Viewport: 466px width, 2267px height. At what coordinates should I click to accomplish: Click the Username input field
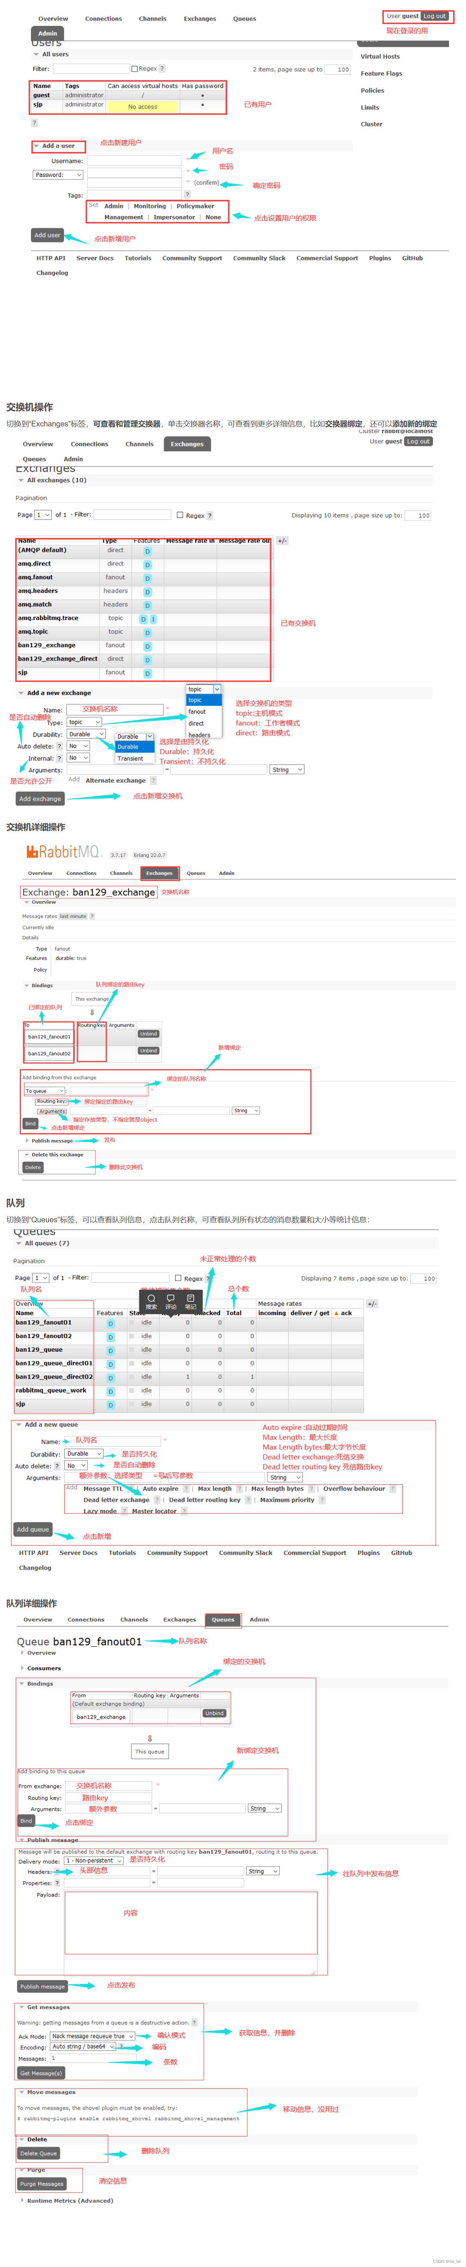(x=134, y=161)
